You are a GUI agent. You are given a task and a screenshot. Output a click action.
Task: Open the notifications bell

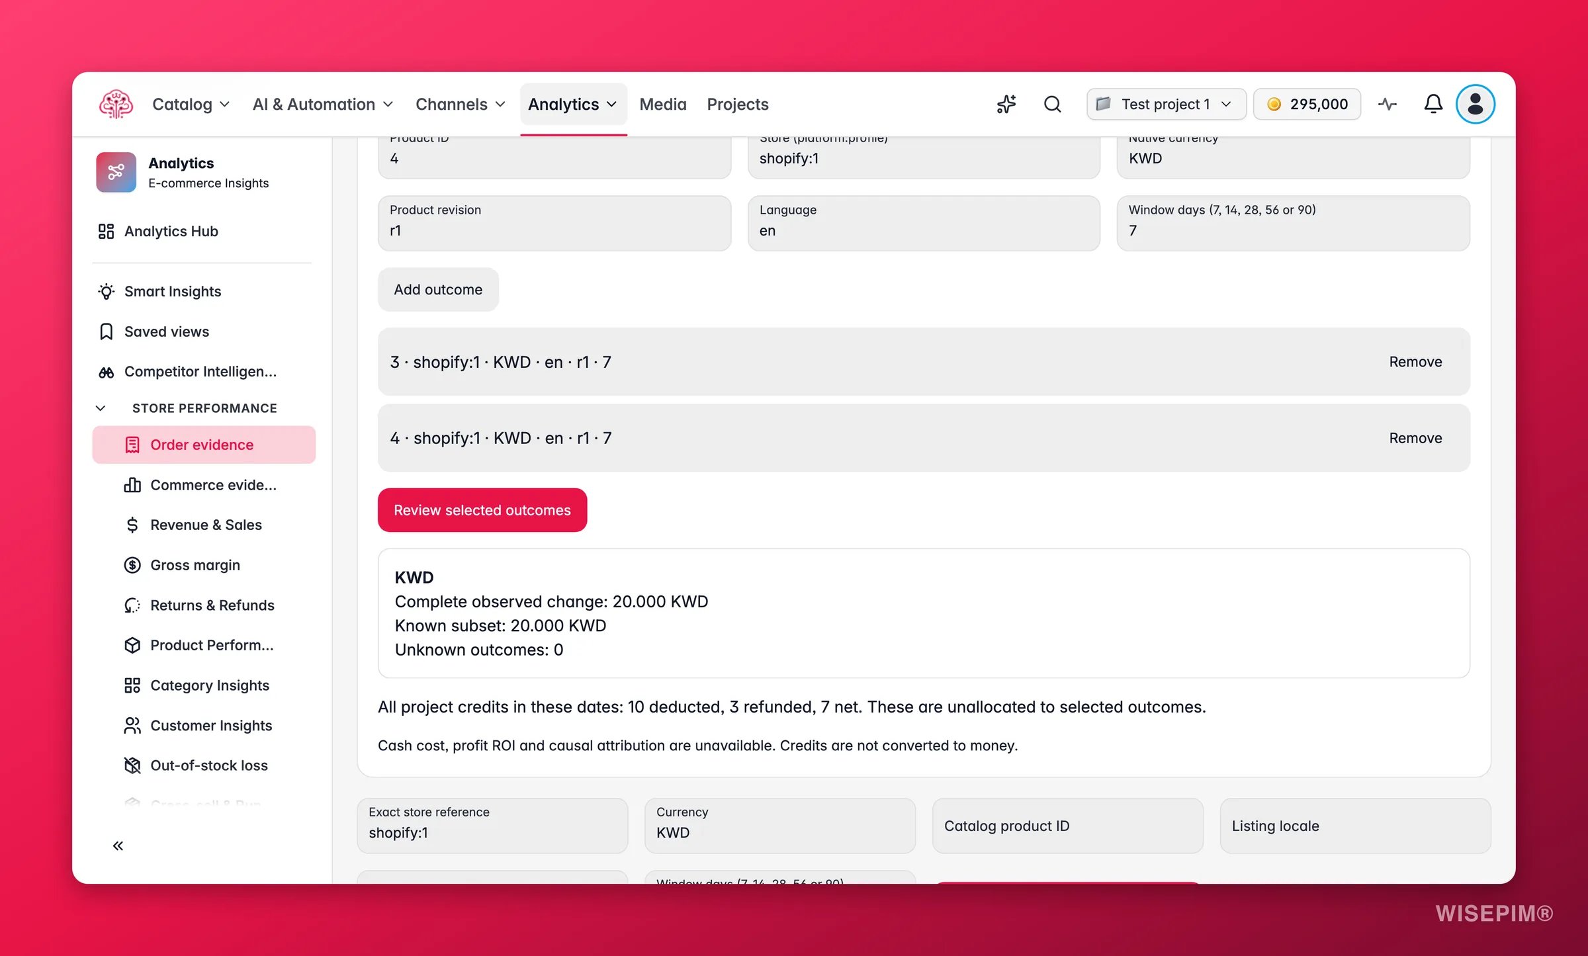[1433, 104]
